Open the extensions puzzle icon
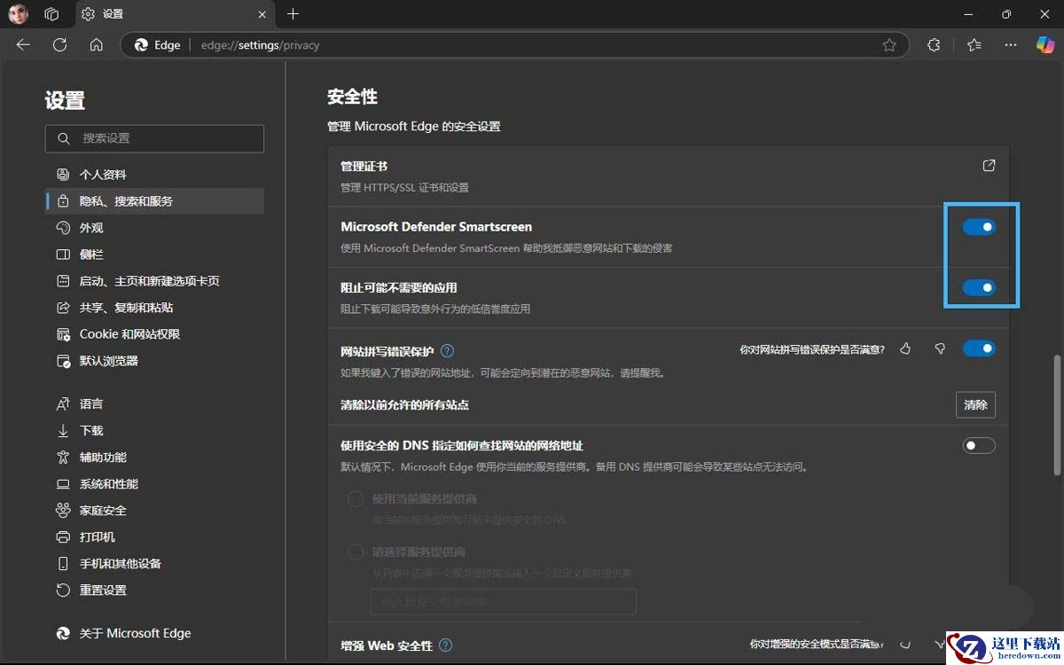 tap(934, 45)
